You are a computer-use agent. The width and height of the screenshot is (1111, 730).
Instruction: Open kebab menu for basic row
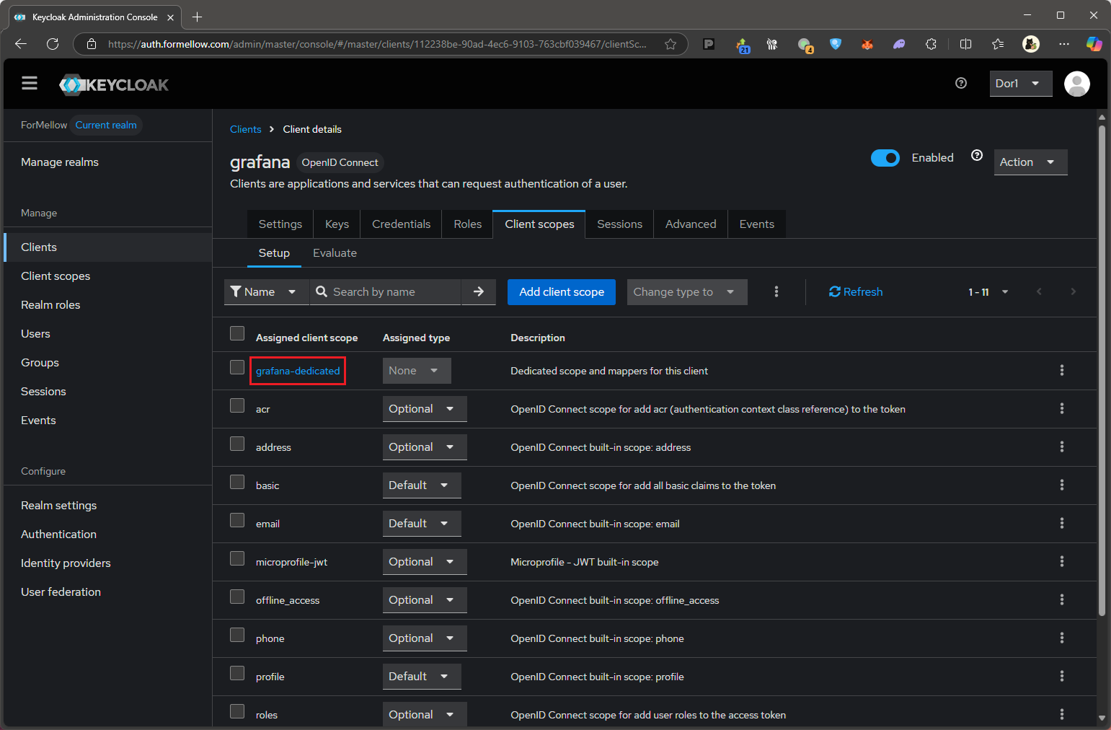1061,485
